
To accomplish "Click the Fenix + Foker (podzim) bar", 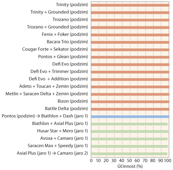I will tap(130, 35).
